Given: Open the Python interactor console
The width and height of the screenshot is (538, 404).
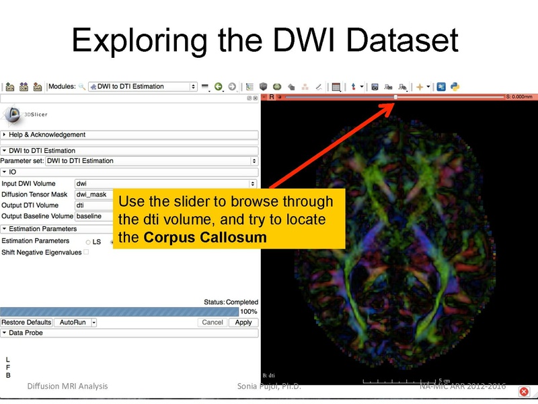Looking at the screenshot, I should (455, 87).
